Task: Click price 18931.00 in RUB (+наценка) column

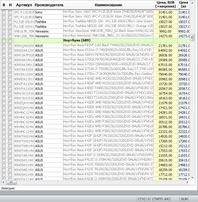Action: click(165, 117)
